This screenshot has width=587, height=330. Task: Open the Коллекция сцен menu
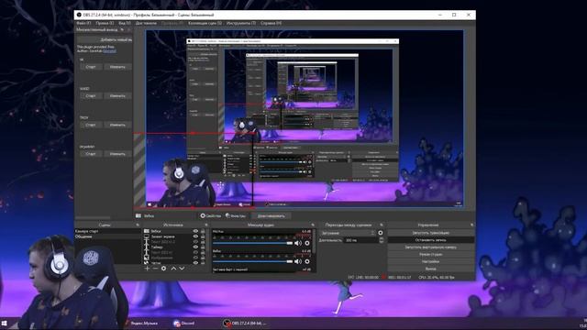[x=205, y=23]
